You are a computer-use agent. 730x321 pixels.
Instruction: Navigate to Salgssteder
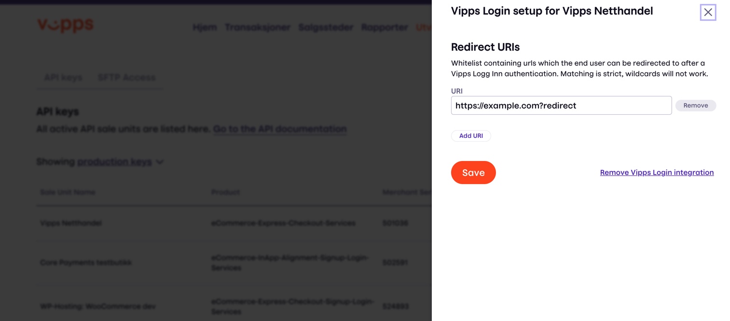[x=326, y=27]
